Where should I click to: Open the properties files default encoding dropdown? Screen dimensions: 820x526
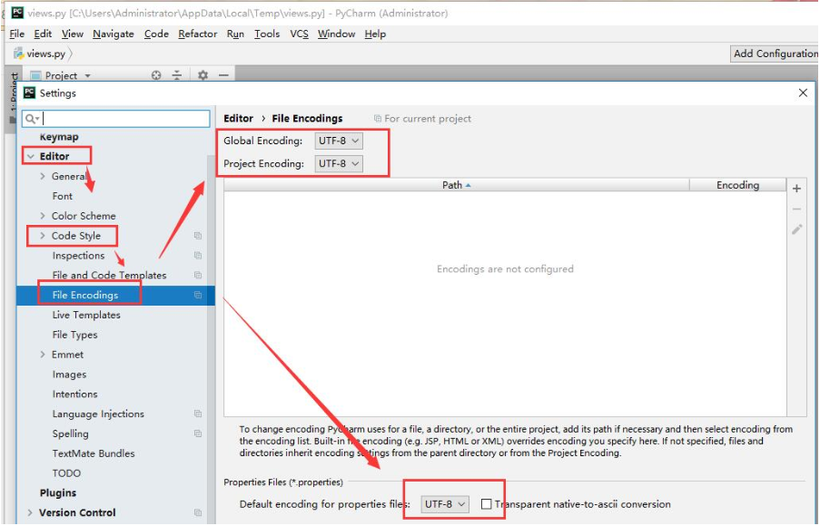(445, 504)
